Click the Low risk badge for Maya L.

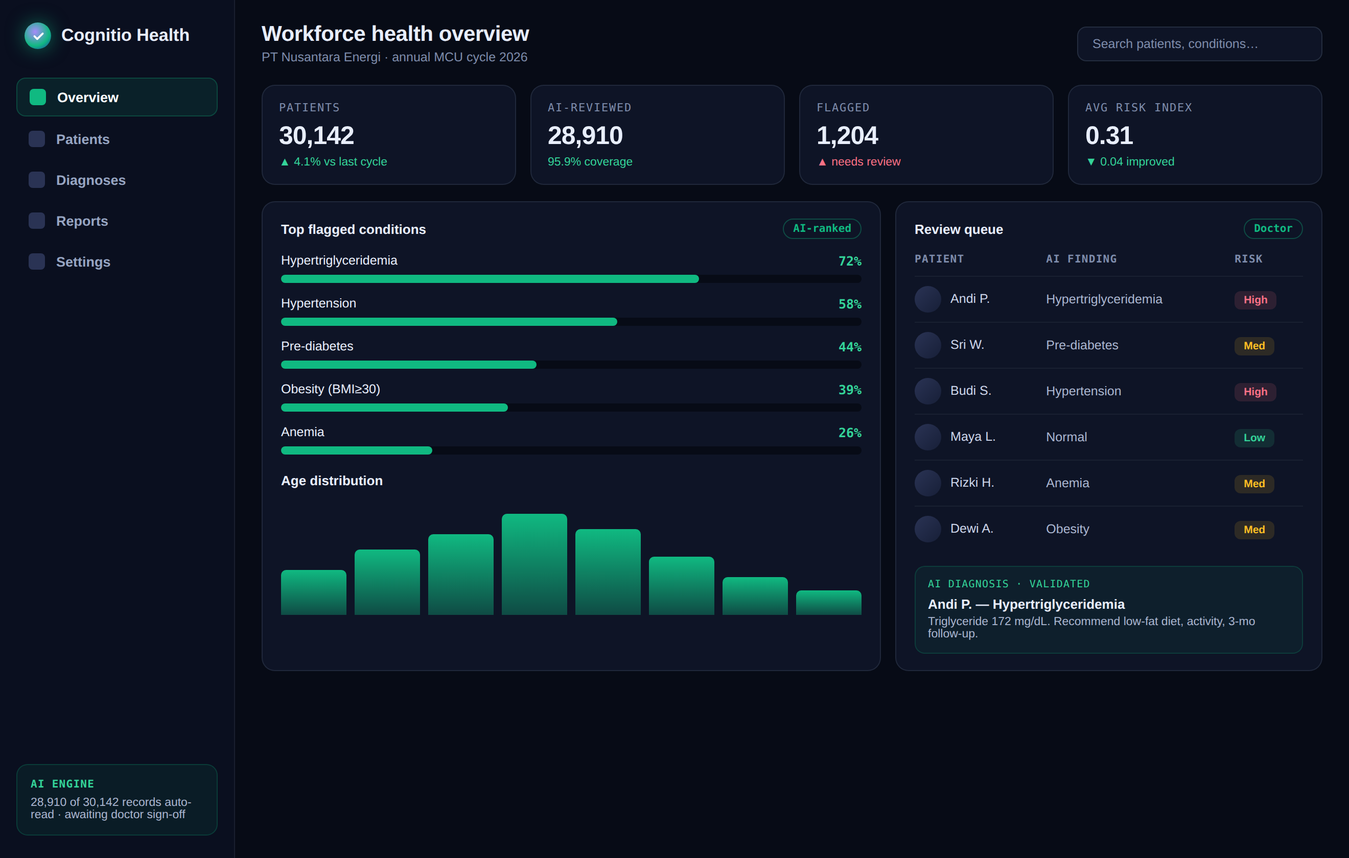point(1254,437)
